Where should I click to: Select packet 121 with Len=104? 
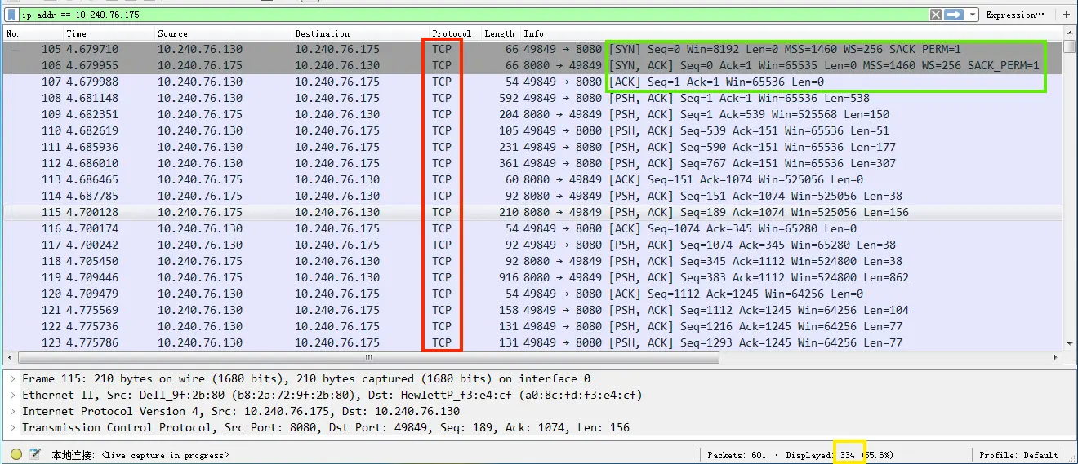pyautogui.click(x=533, y=310)
